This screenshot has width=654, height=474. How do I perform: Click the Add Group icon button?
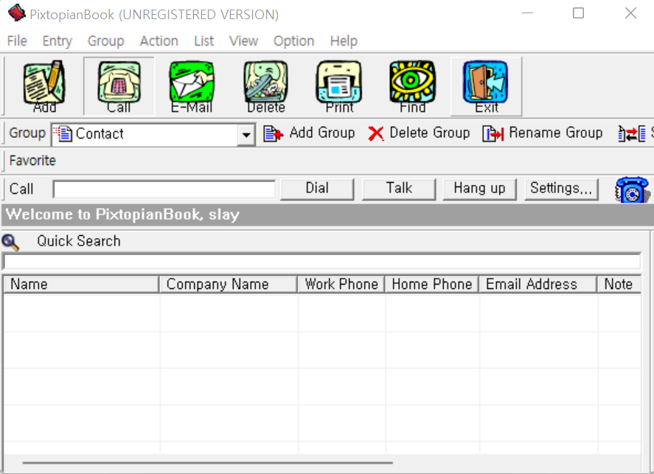tap(310, 133)
